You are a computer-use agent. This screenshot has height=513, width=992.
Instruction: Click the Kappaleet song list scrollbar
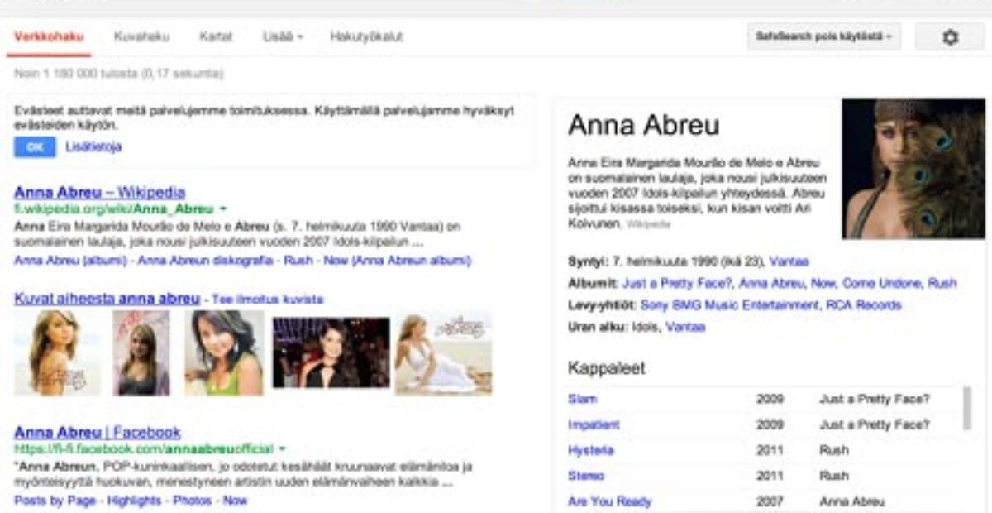point(968,408)
